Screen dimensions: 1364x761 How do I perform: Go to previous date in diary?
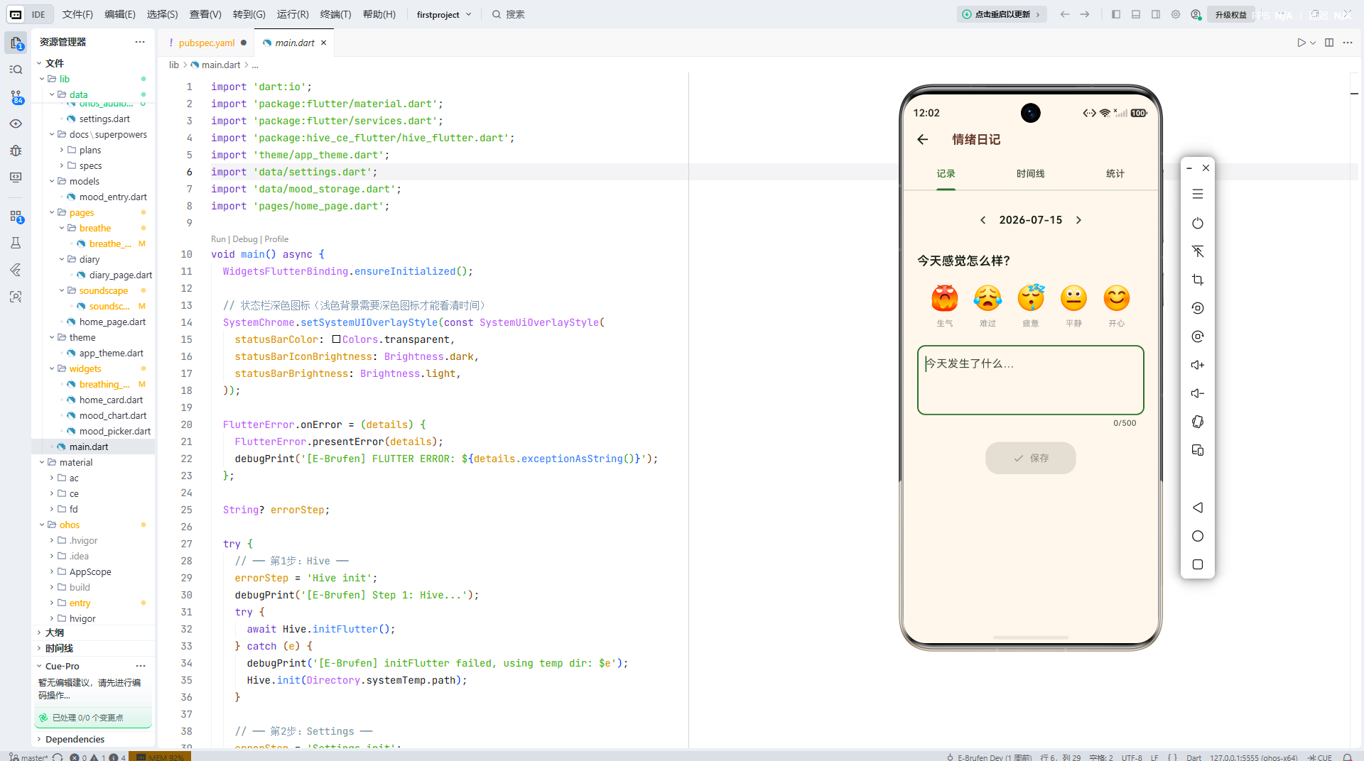pos(983,220)
